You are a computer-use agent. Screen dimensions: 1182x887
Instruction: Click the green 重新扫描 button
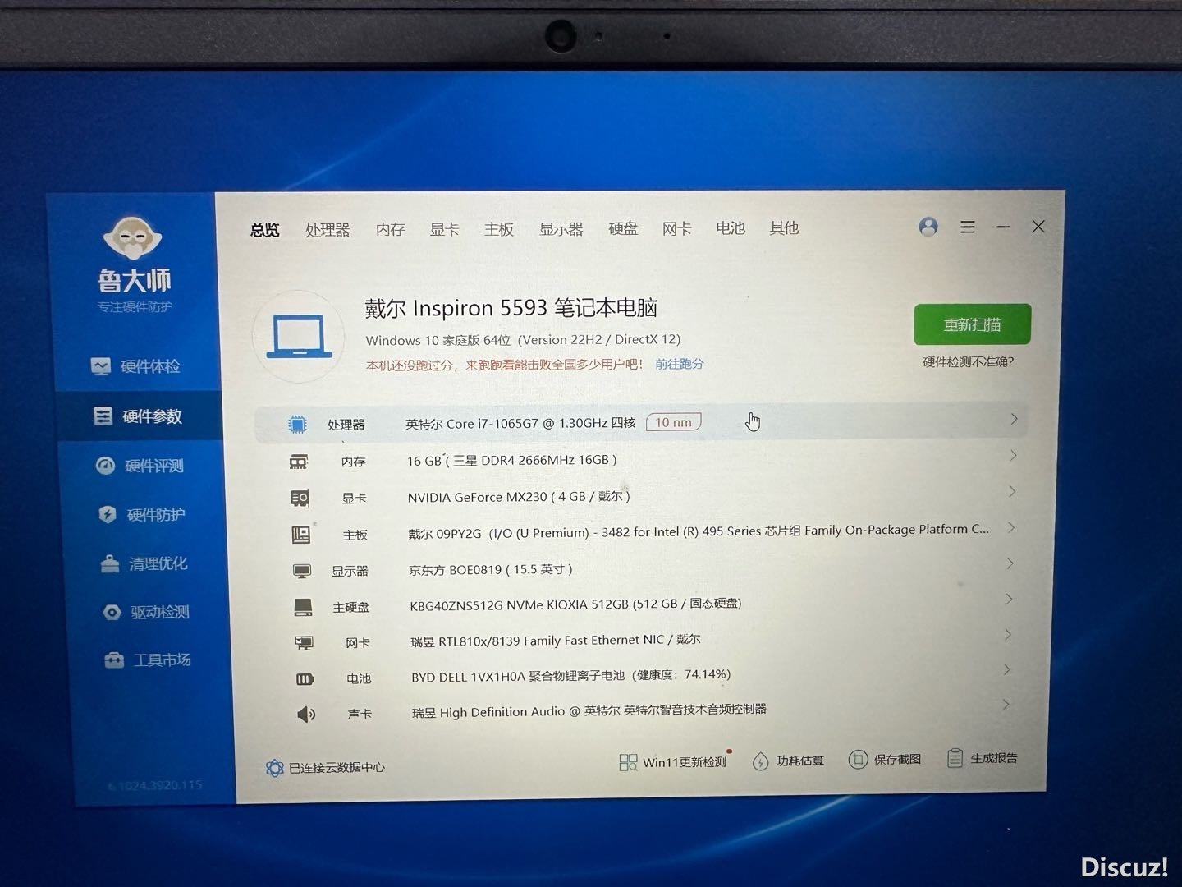tap(973, 324)
